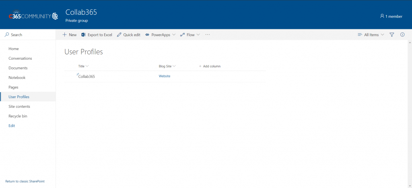412x188 pixels.
Task: Open the information details pane icon
Action: [x=402, y=34]
